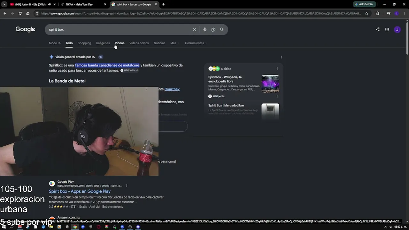Open the Google apps grid
The image size is (409, 230).
[x=387, y=29]
